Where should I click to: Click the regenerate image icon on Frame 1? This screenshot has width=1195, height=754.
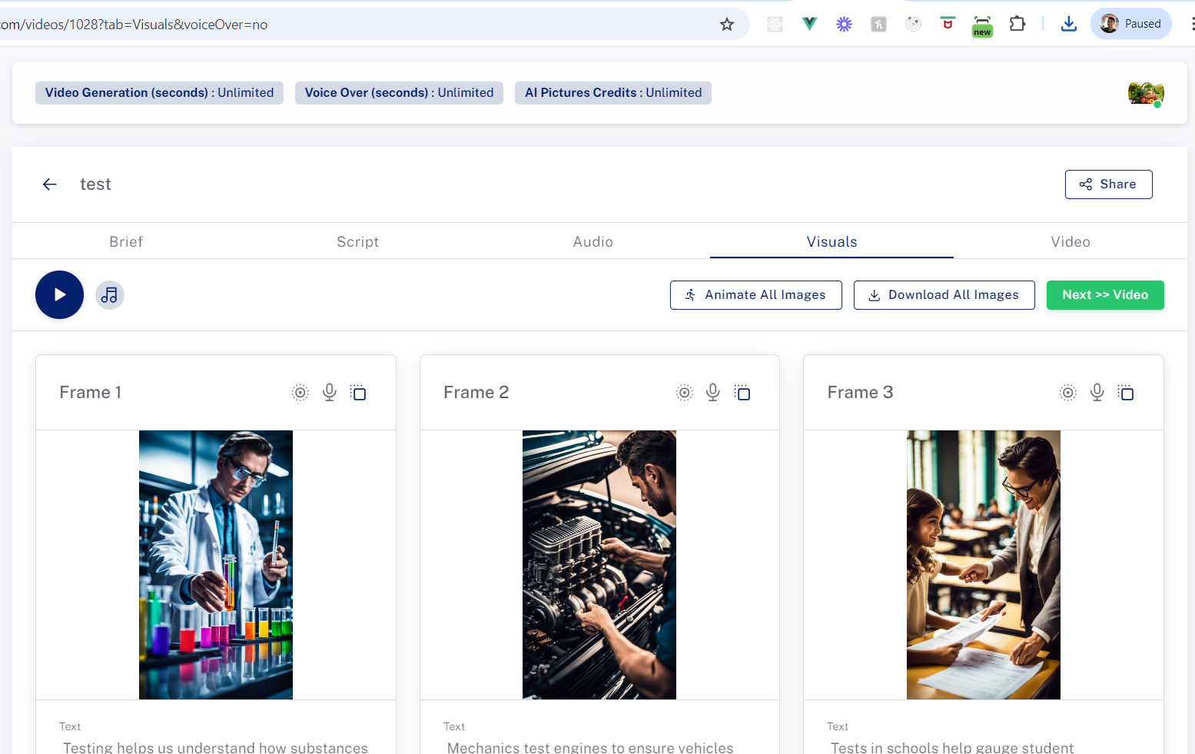(300, 392)
